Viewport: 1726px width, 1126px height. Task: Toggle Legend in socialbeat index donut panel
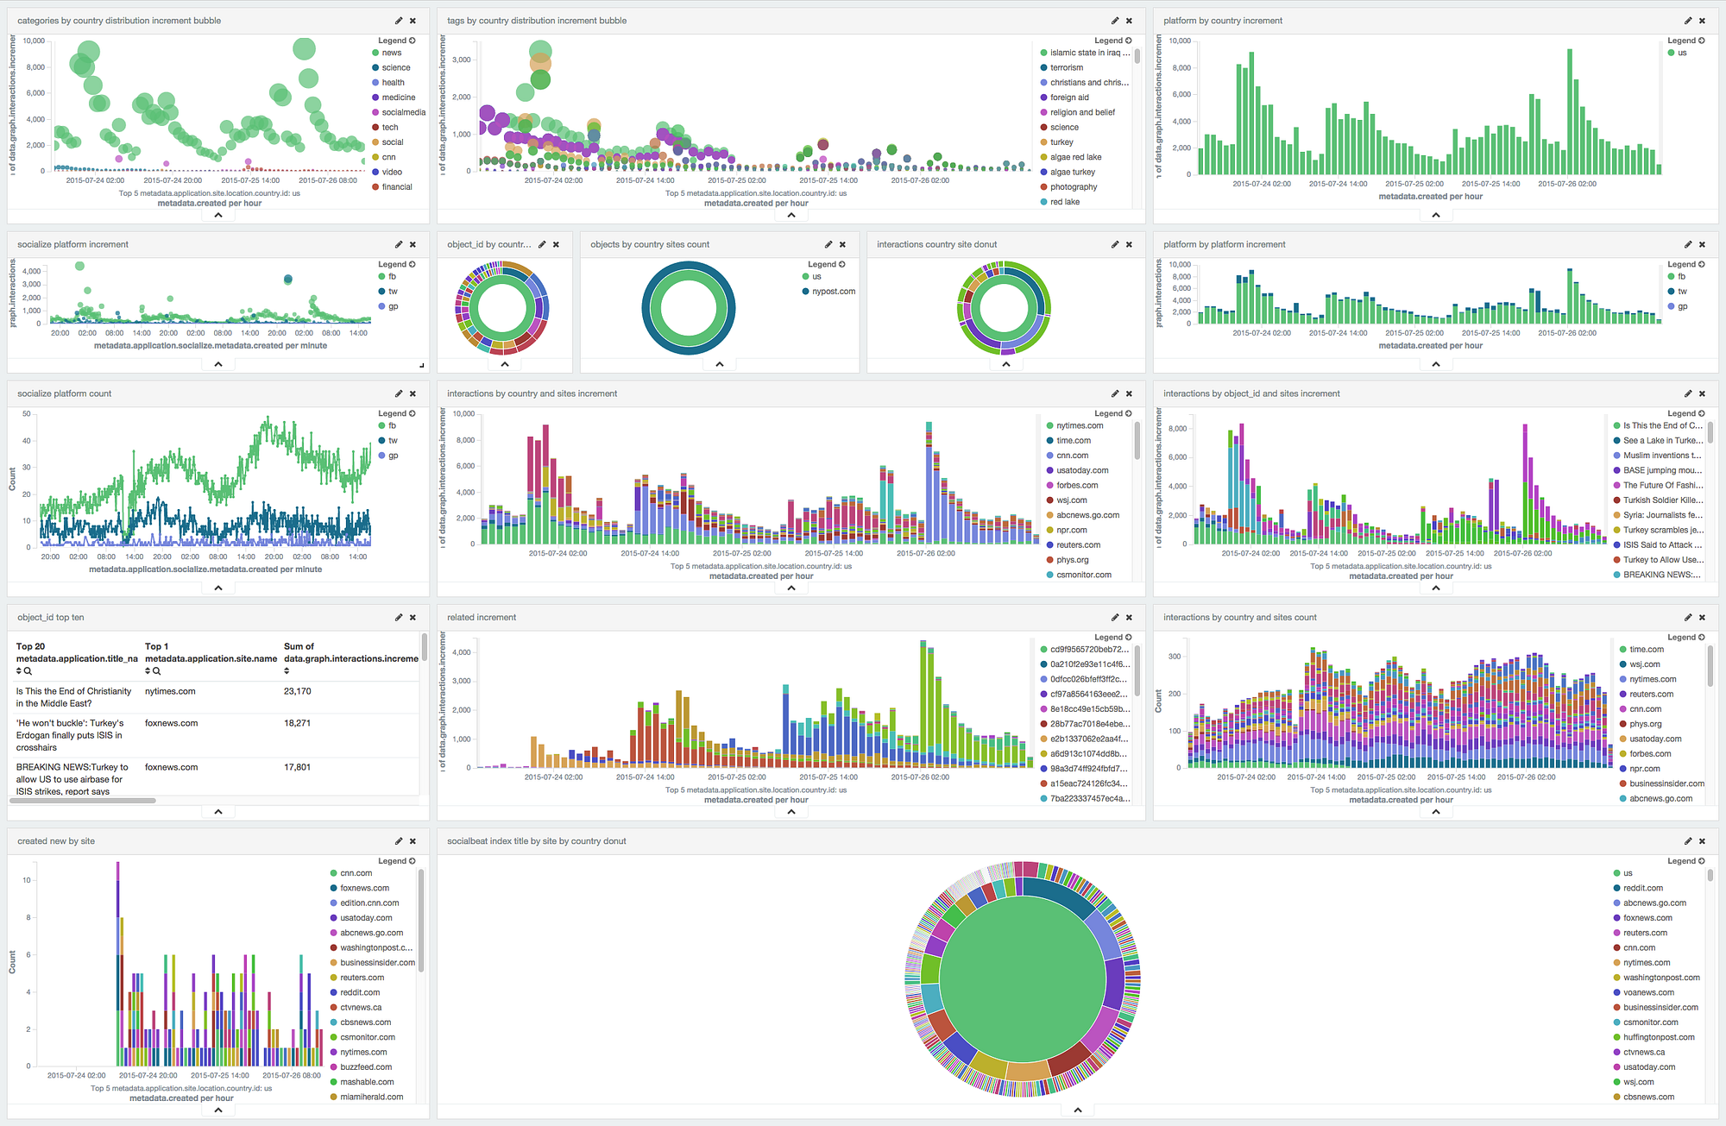[x=1685, y=860]
